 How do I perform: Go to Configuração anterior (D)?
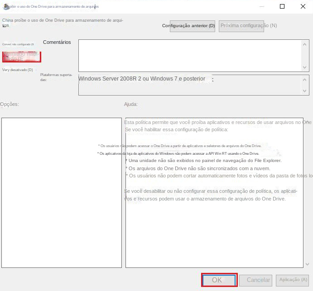192,26
